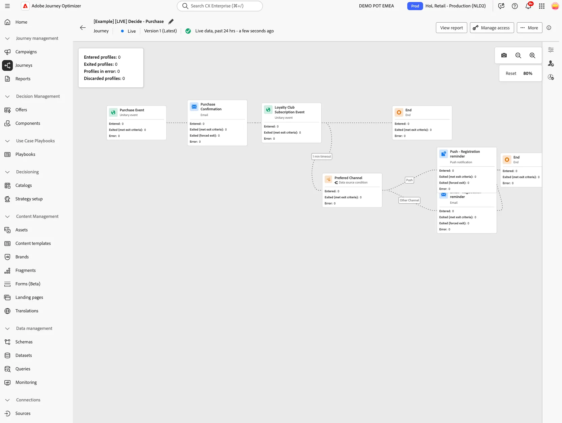562x423 pixels.
Task: Click the Adobe logo icon
Action: [25, 6]
